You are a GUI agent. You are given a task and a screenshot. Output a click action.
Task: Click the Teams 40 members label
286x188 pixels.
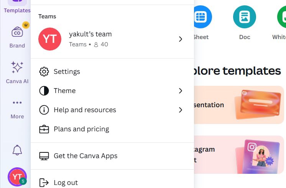tap(89, 44)
